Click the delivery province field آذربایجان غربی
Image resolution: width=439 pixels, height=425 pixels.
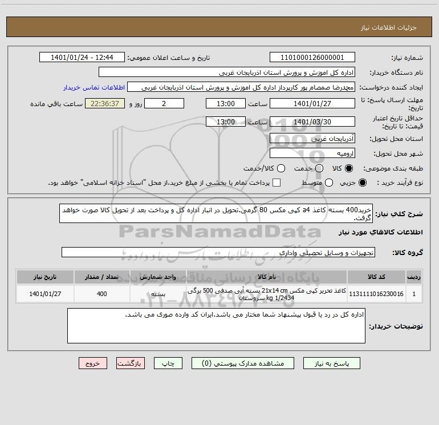tap(312, 138)
